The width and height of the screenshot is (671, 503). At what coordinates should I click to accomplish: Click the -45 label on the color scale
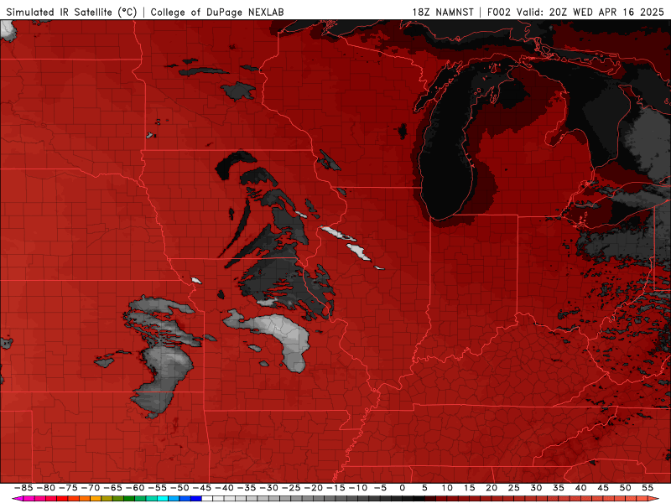(201, 488)
